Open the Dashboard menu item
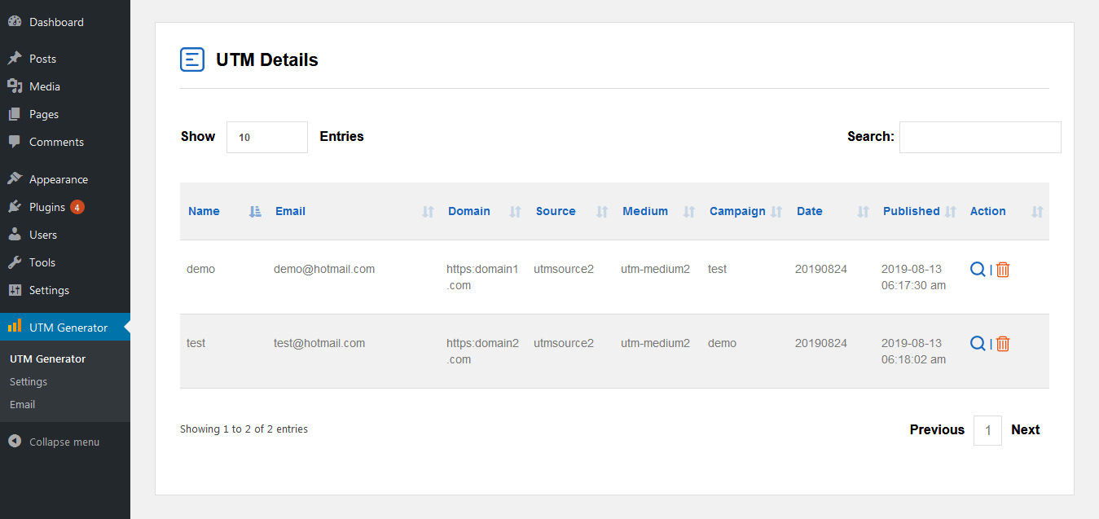This screenshot has height=519, width=1099. click(56, 22)
